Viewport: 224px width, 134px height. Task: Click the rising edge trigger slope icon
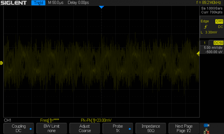(206, 27)
